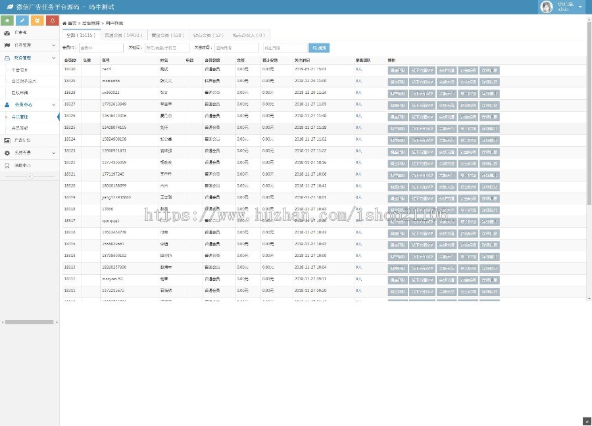Click the picture icon for advertising menu

pos(7,141)
